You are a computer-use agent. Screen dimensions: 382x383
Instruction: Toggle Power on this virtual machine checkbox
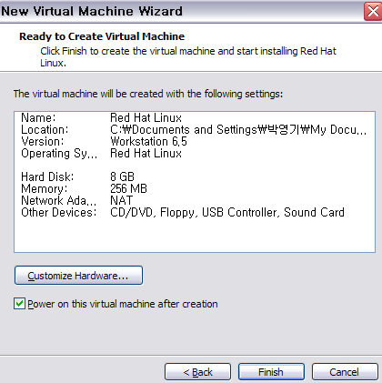[x=19, y=304]
